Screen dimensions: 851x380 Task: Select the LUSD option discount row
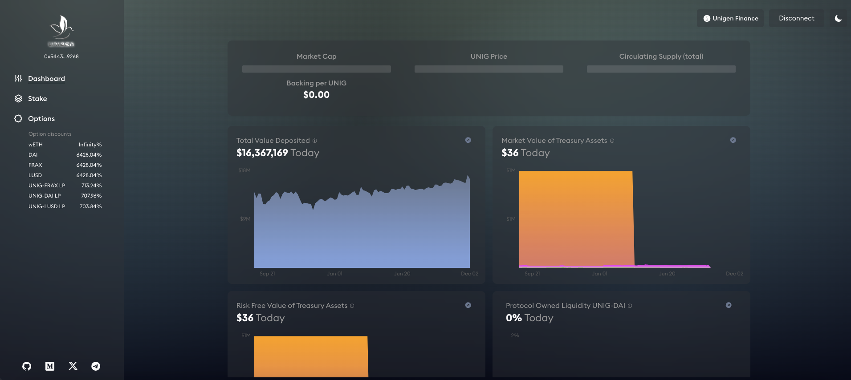[x=65, y=175]
